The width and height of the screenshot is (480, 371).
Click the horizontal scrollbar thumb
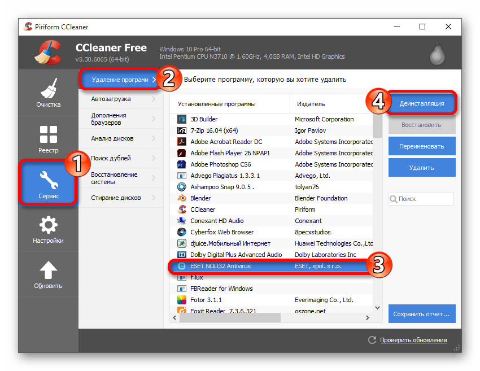[230, 318]
